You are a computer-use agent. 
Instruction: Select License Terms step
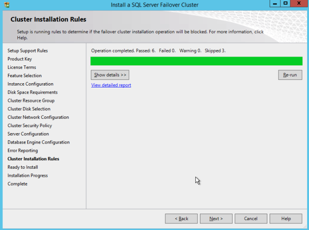(x=22, y=67)
